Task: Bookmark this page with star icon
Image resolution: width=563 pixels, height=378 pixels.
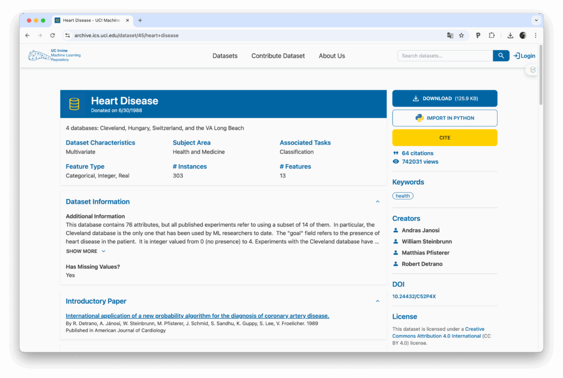Action: 461,35
